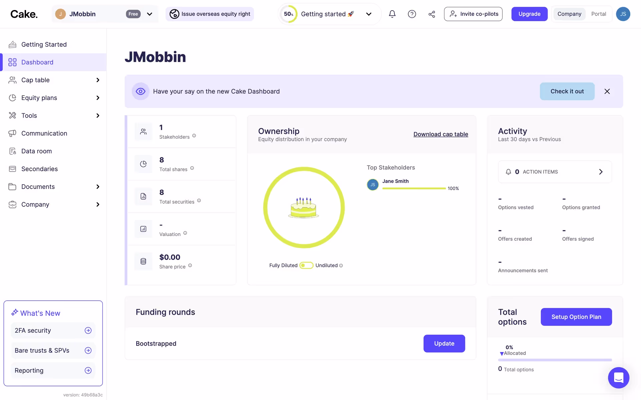
Task: Click the share icon in header
Action: tap(432, 14)
